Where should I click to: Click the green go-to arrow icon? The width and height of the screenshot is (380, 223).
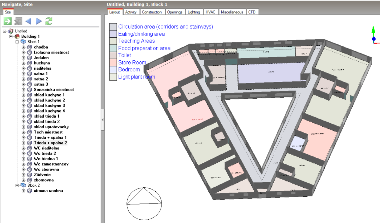pyautogui.click(x=7, y=21)
